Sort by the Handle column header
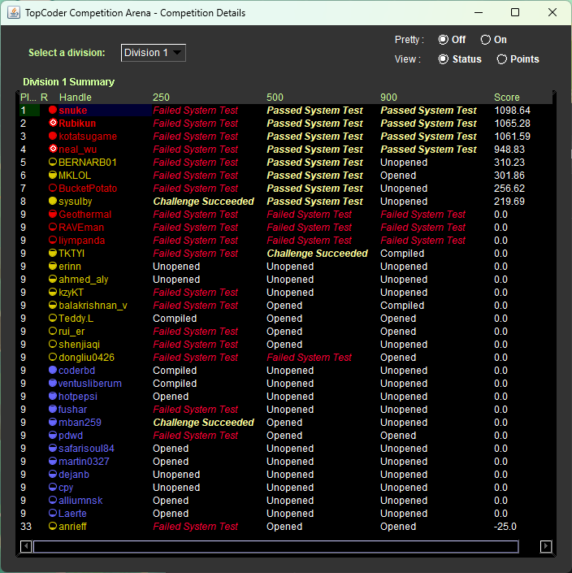This screenshot has height=573, width=572. [x=76, y=98]
